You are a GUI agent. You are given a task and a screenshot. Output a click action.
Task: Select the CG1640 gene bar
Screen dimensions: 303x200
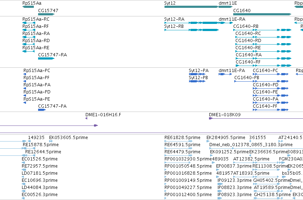coord(262,14)
